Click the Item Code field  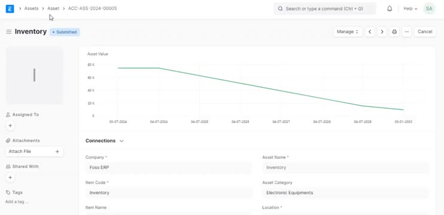[168, 193]
